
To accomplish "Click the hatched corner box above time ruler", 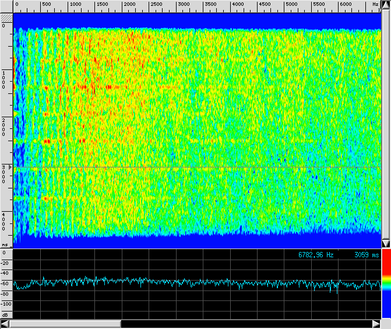I will pyautogui.click(x=6, y=17).
